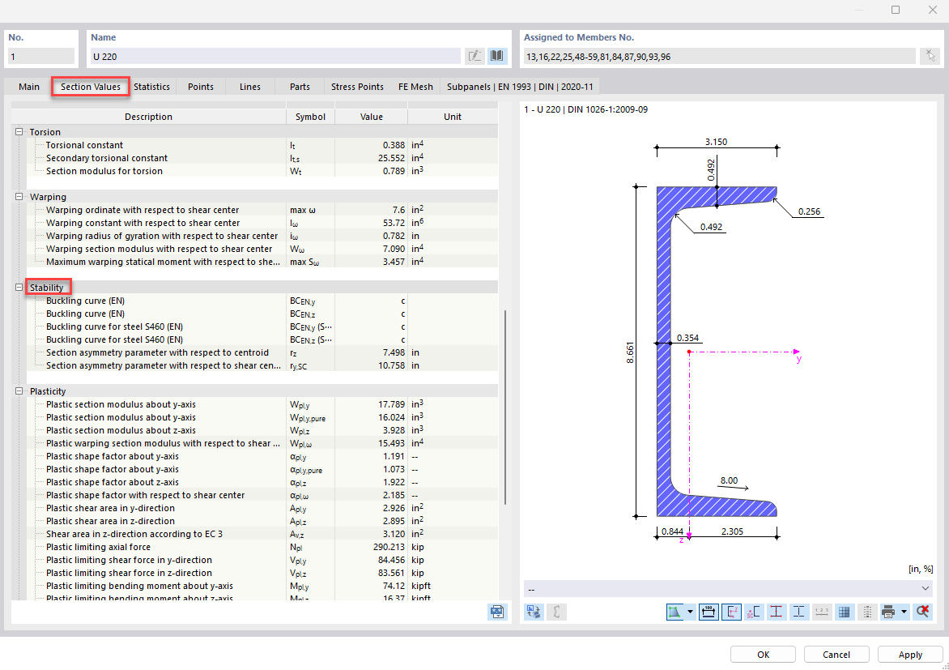
Task: Select the edit section name pencil icon
Action: coord(474,55)
